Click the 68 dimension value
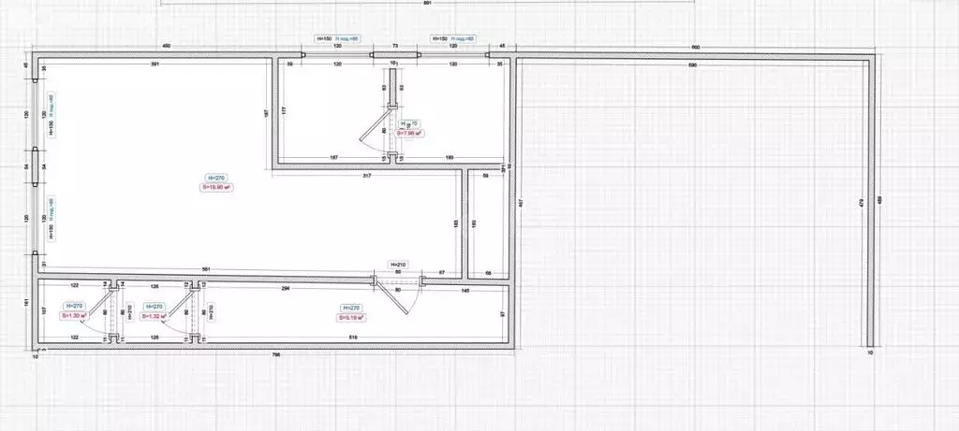 [x=487, y=273]
